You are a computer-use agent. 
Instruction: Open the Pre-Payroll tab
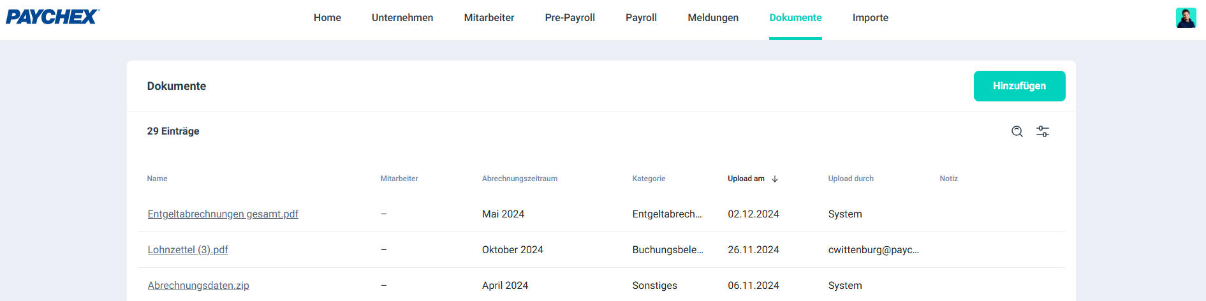(x=570, y=18)
